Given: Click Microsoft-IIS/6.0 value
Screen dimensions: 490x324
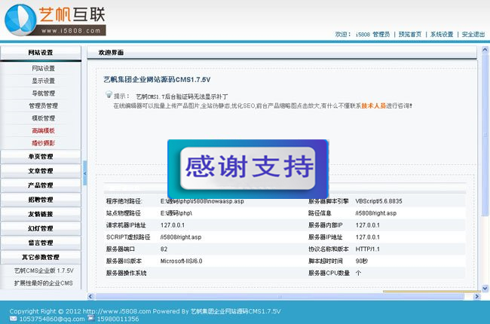Looking at the screenshot, I should click(181, 261).
